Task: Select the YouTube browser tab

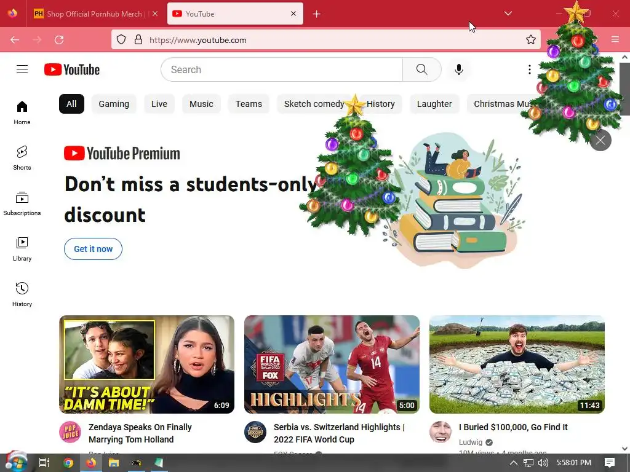Action: coord(235,14)
